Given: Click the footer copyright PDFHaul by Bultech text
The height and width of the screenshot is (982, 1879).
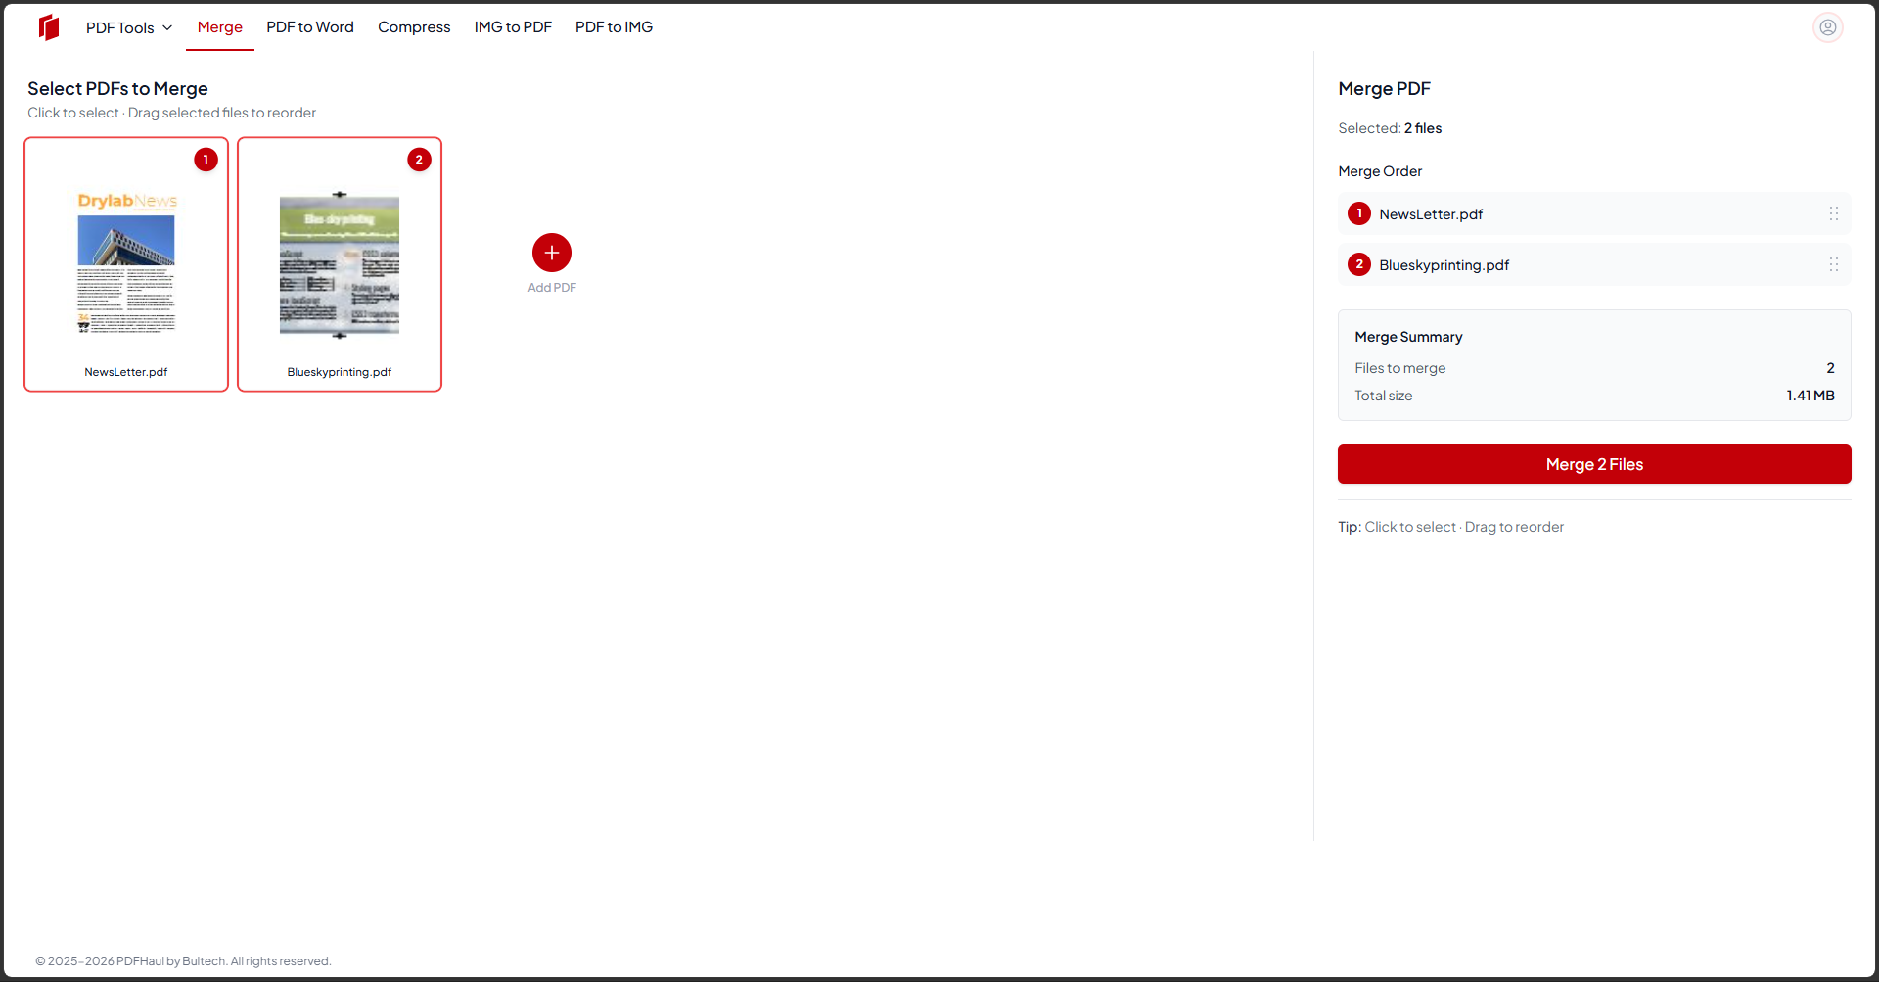Looking at the screenshot, I should [x=183, y=961].
